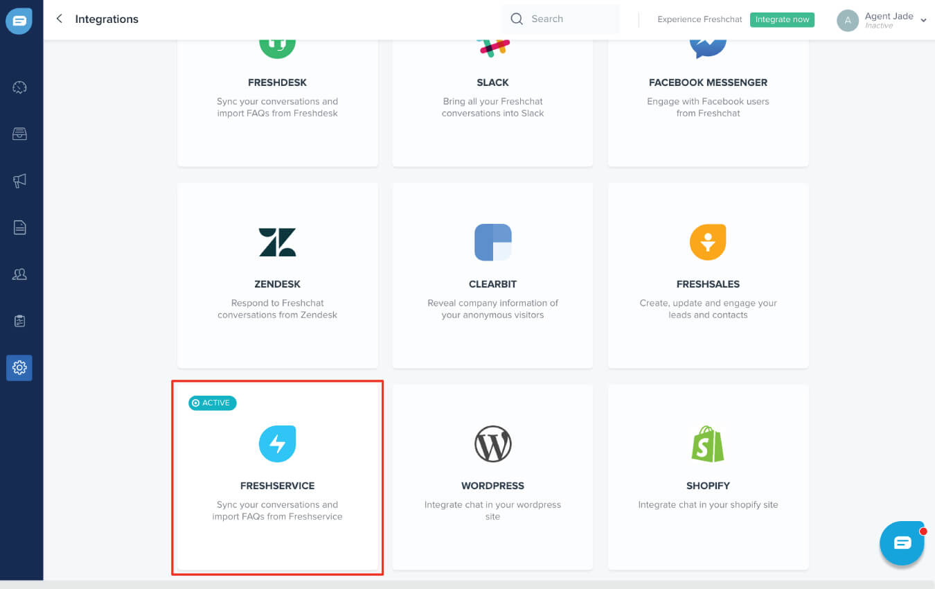The width and height of the screenshot is (935, 589).
Task: Expand the Agent Jade profile dropdown arrow
Action: (x=923, y=21)
